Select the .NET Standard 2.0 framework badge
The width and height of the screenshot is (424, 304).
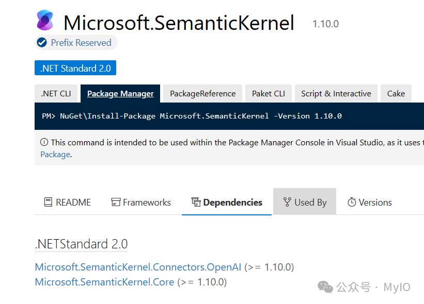click(75, 67)
